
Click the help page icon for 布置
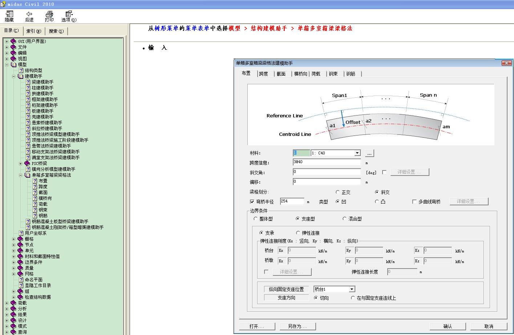pyautogui.click(x=35, y=181)
